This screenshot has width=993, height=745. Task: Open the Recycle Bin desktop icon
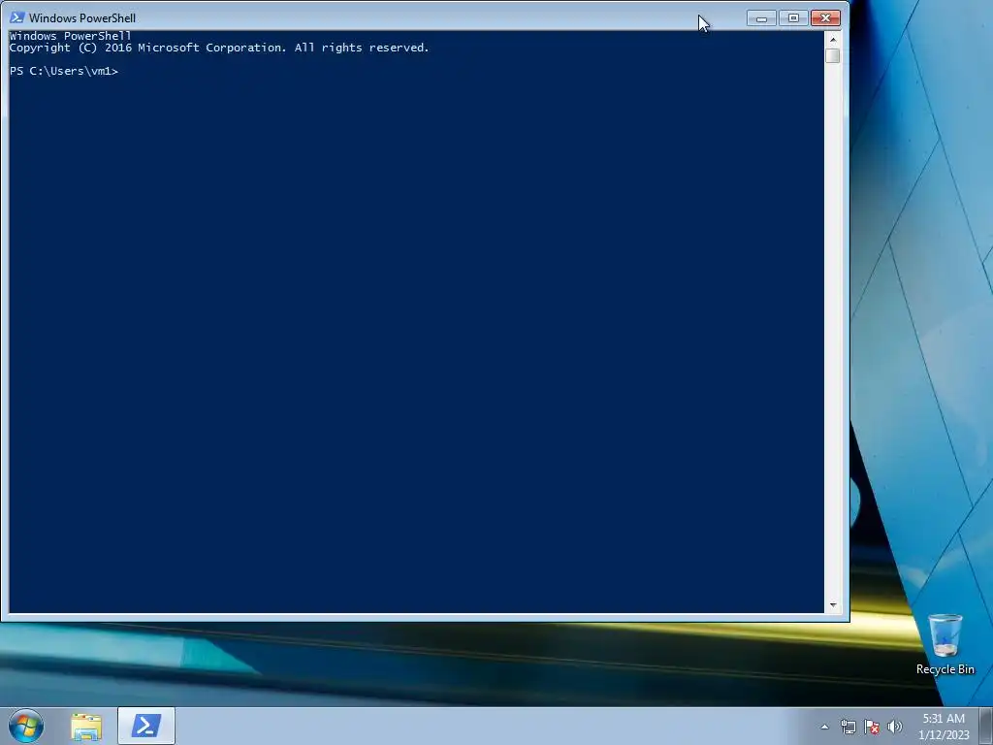tap(945, 644)
